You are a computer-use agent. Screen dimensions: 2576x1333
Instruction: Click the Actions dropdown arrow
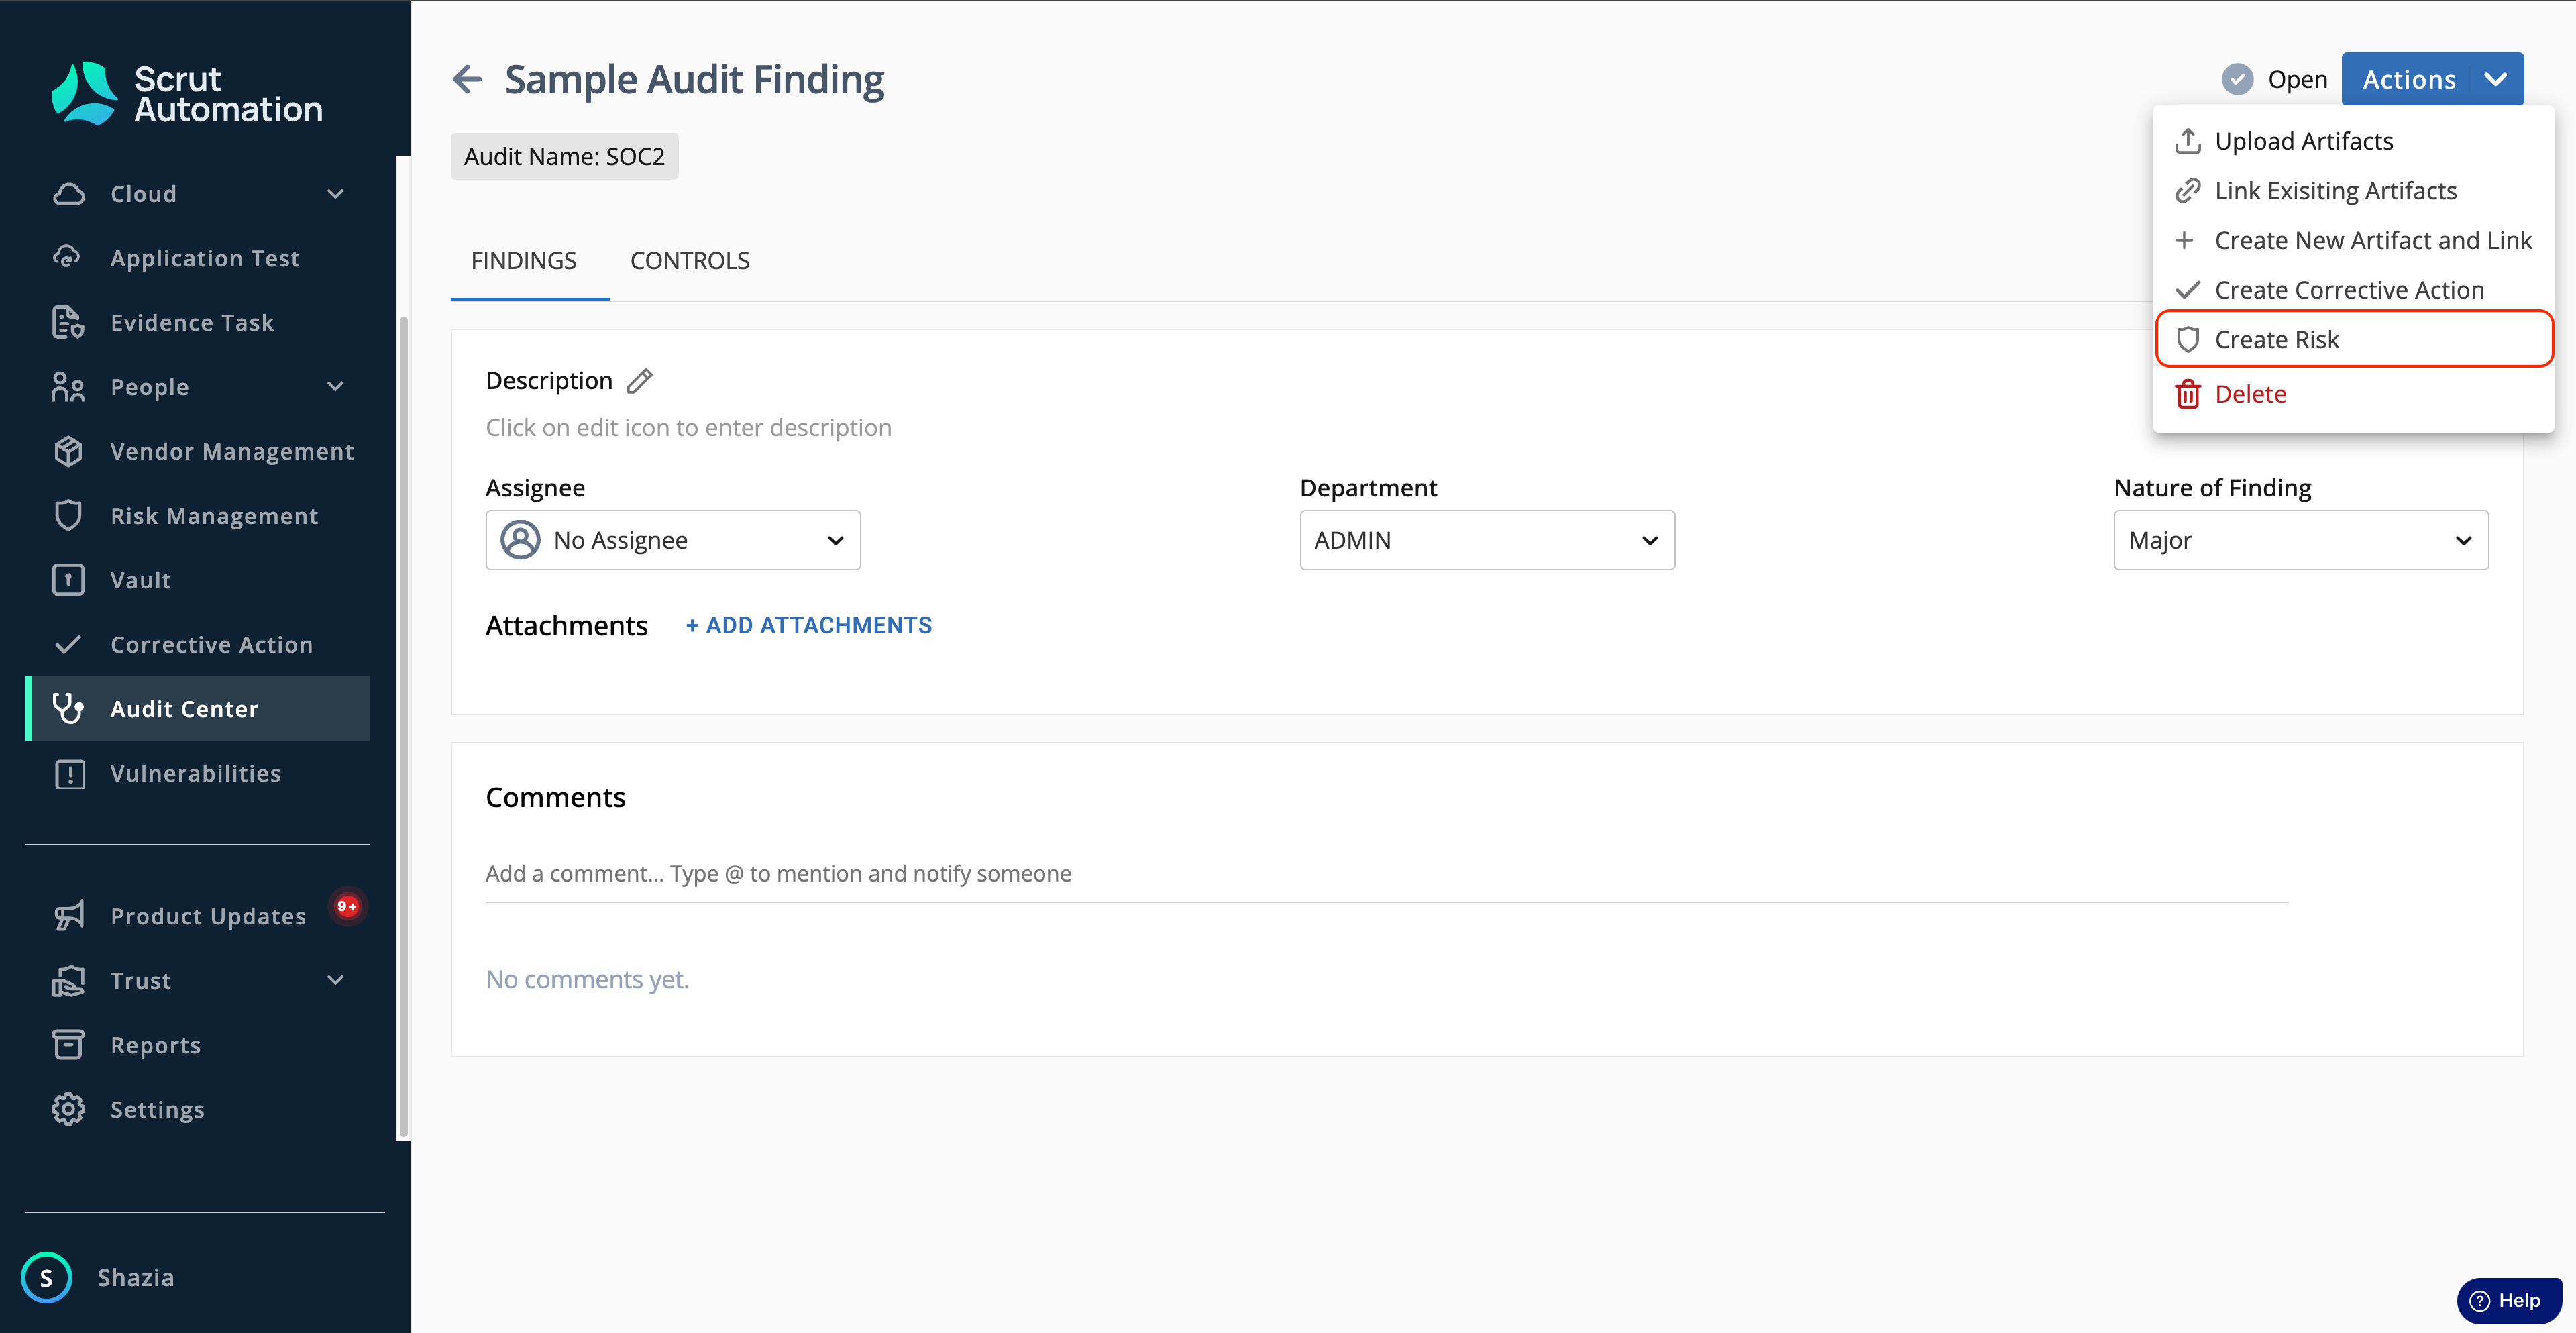pyautogui.click(x=2496, y=79)
